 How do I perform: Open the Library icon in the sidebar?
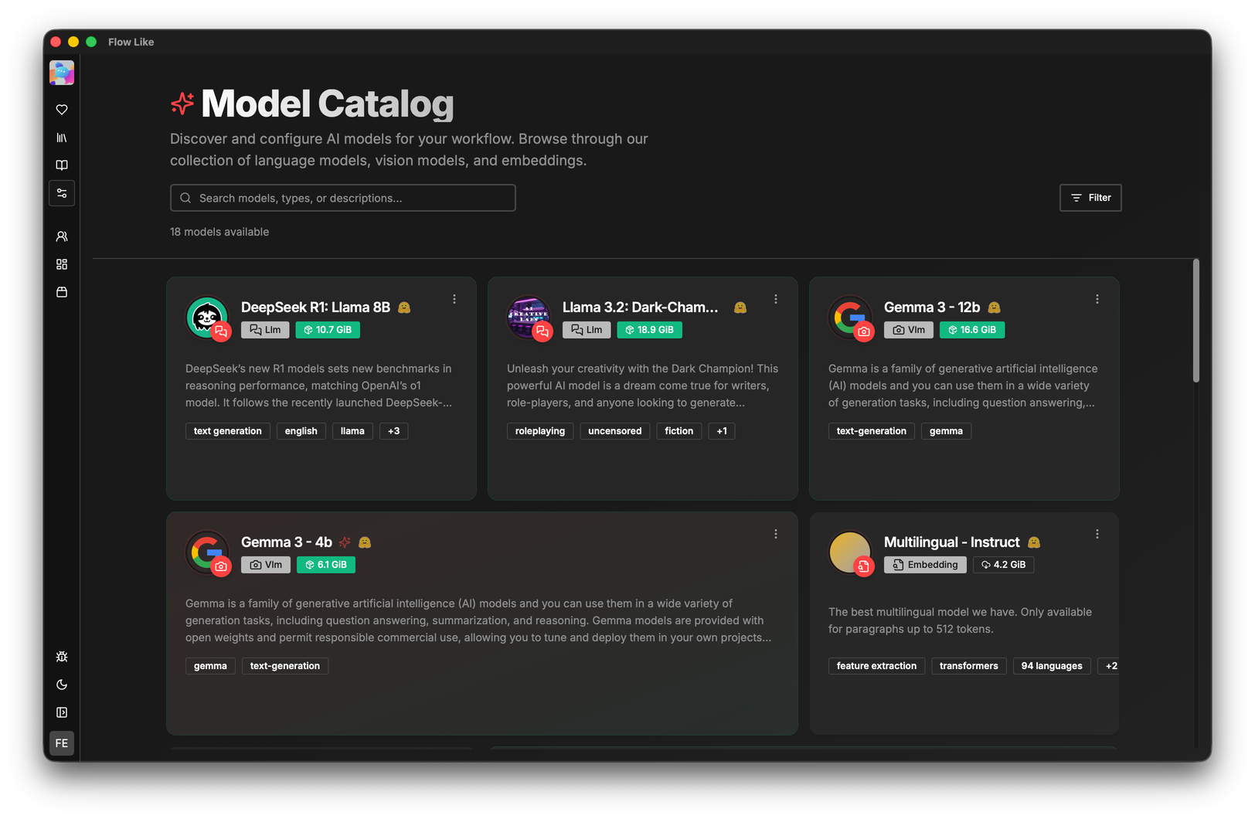62,138
